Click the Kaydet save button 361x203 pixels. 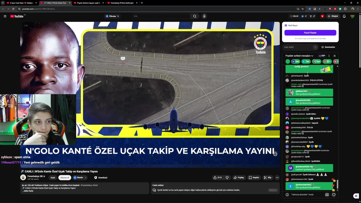point(254,178)
